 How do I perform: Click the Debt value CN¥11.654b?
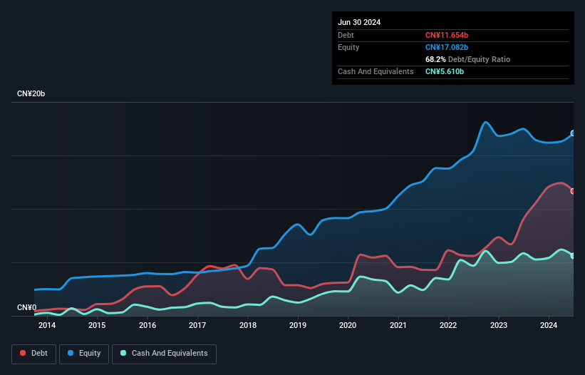click(447, 35)
